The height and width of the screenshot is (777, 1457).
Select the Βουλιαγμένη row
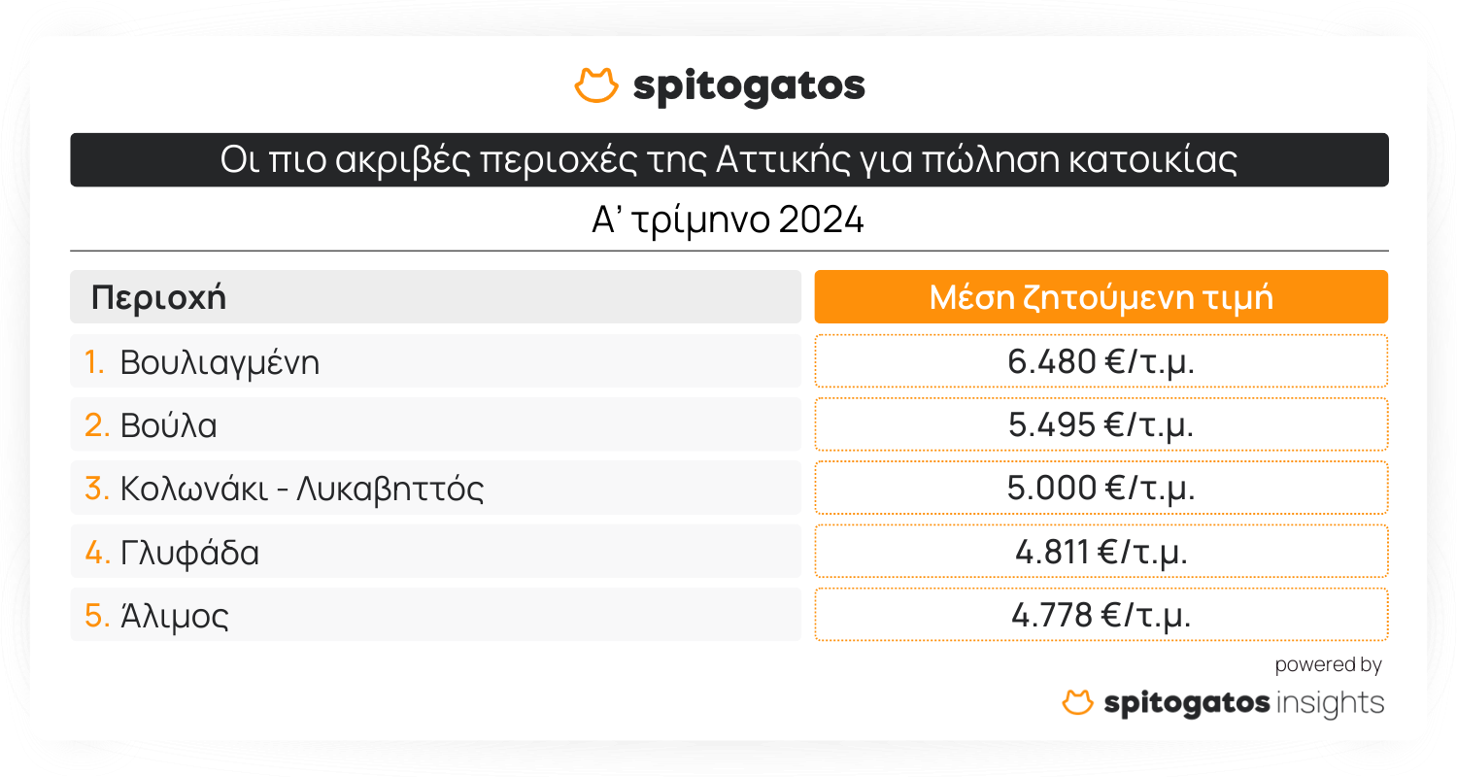click(x=435, y=362)
